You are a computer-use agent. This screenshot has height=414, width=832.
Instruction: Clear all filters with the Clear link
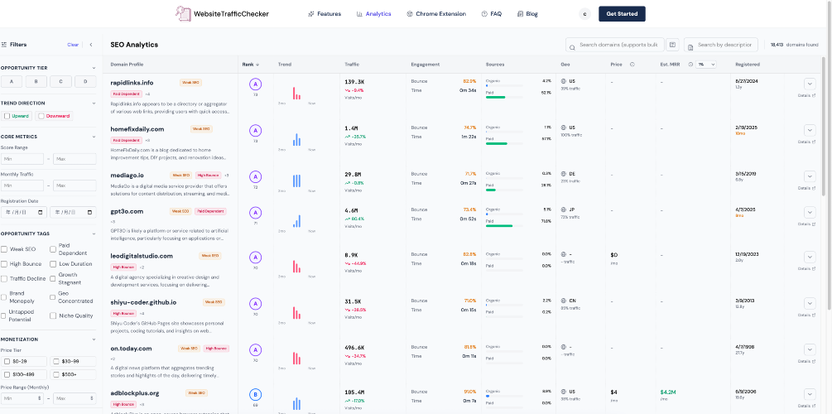click(73, 45)
